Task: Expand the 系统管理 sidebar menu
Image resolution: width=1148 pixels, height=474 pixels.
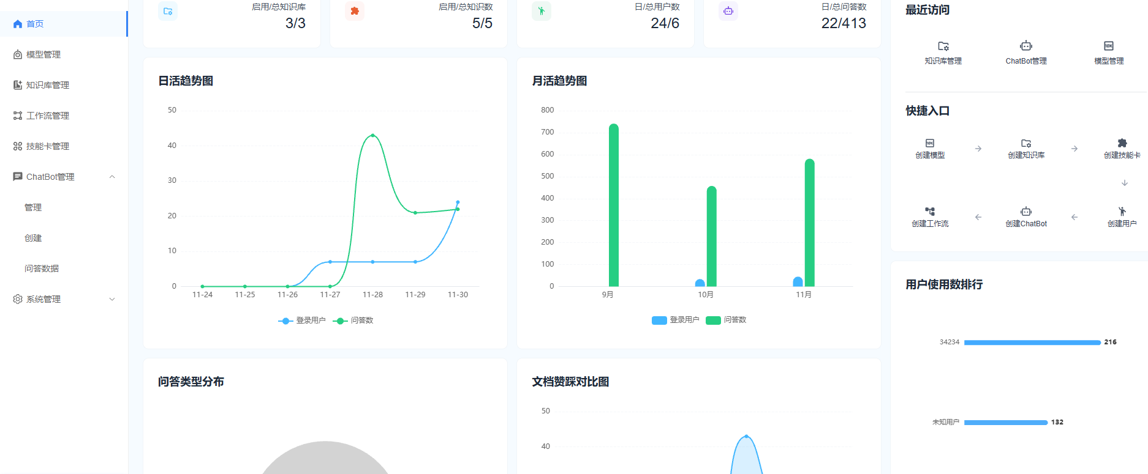Action: point(112,299)
